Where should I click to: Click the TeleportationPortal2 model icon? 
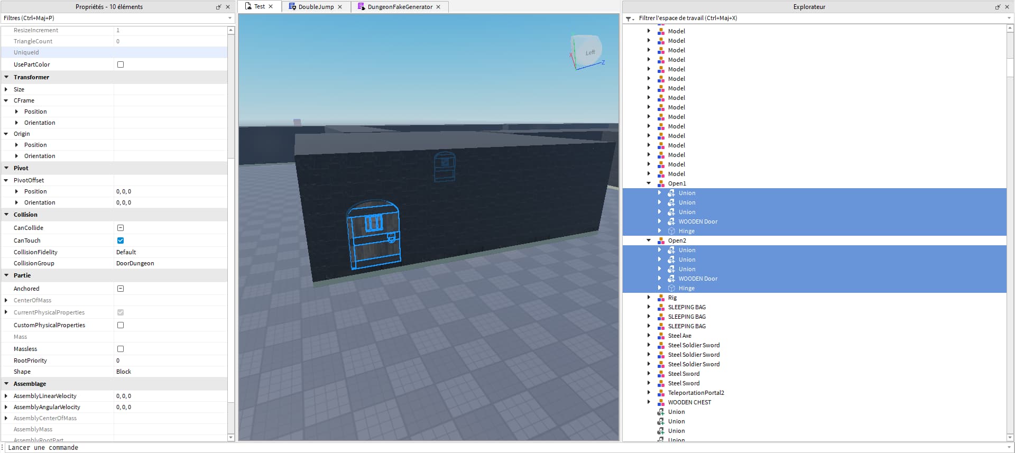pos(661,393)
